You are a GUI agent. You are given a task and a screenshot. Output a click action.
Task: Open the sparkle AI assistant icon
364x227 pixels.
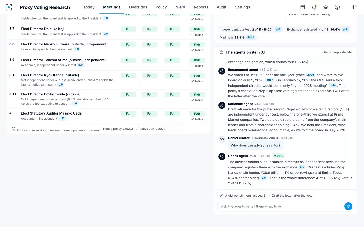tap(354, 7)
